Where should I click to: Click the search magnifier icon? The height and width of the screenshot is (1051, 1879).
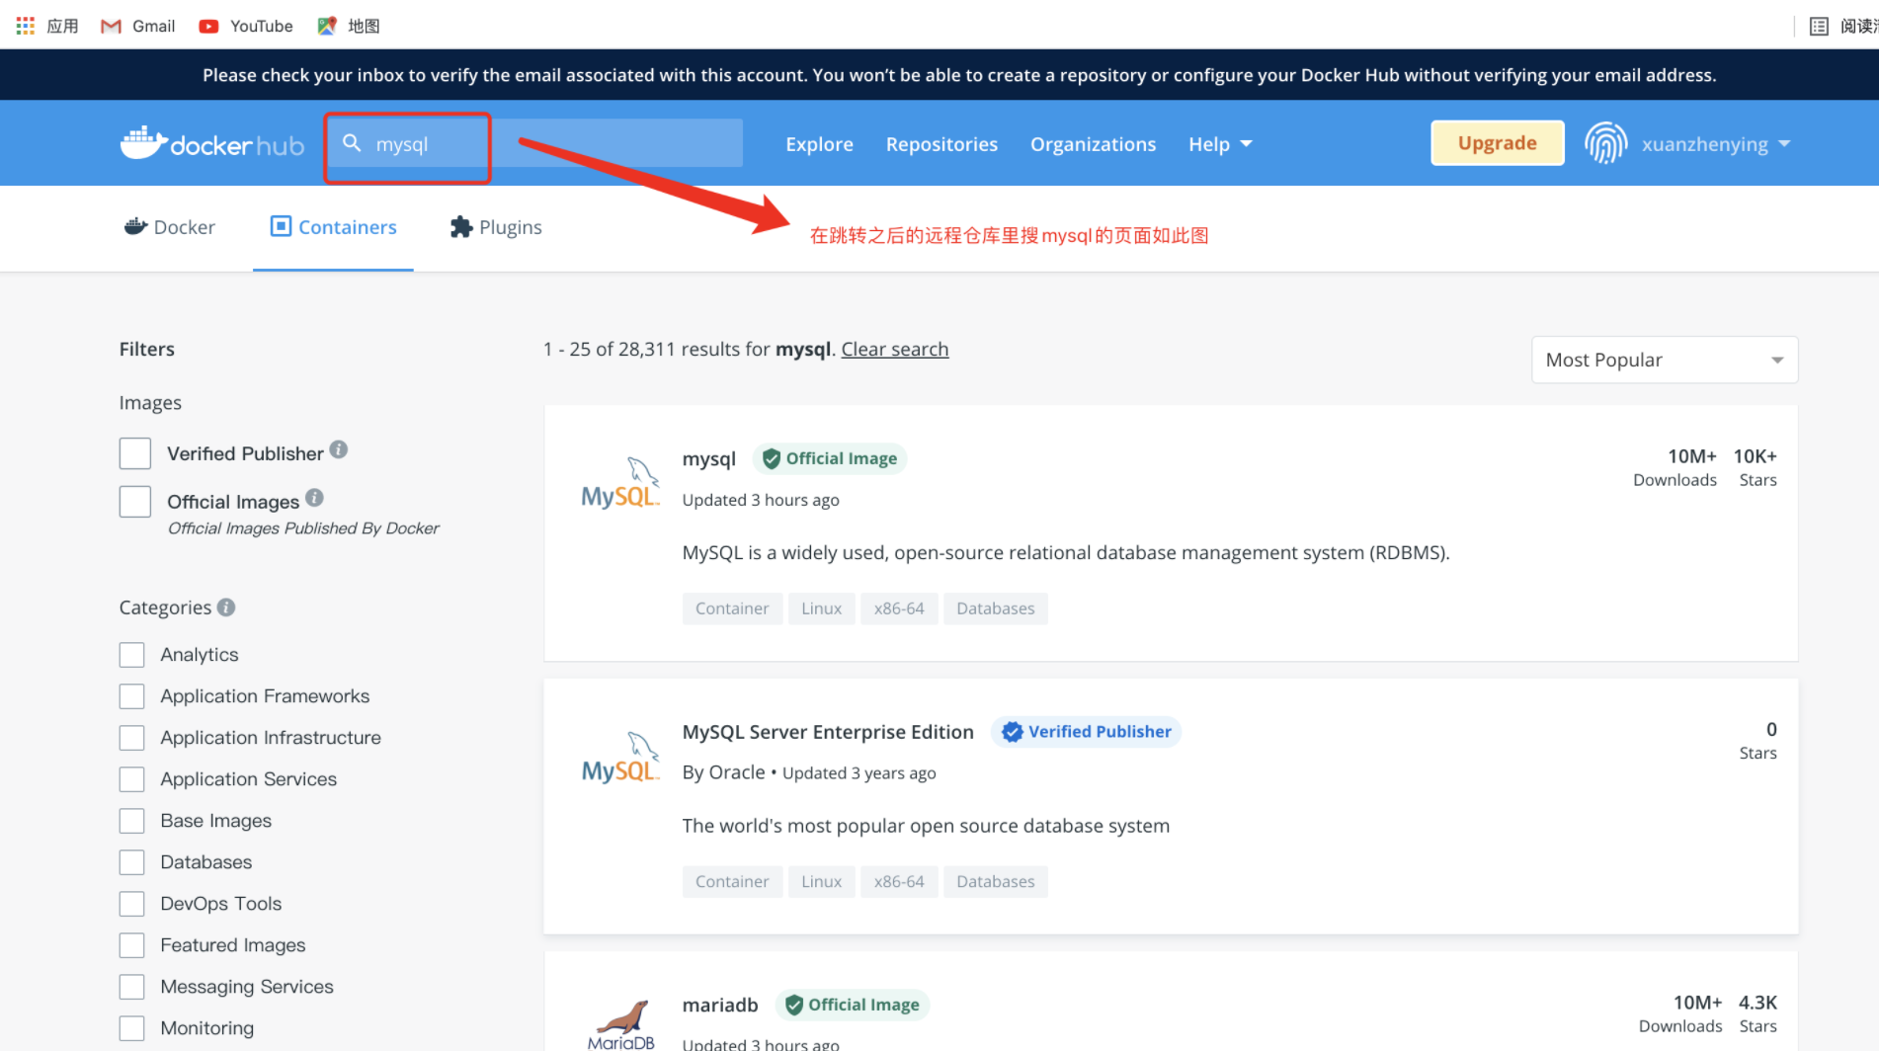(x=352, y=143)
